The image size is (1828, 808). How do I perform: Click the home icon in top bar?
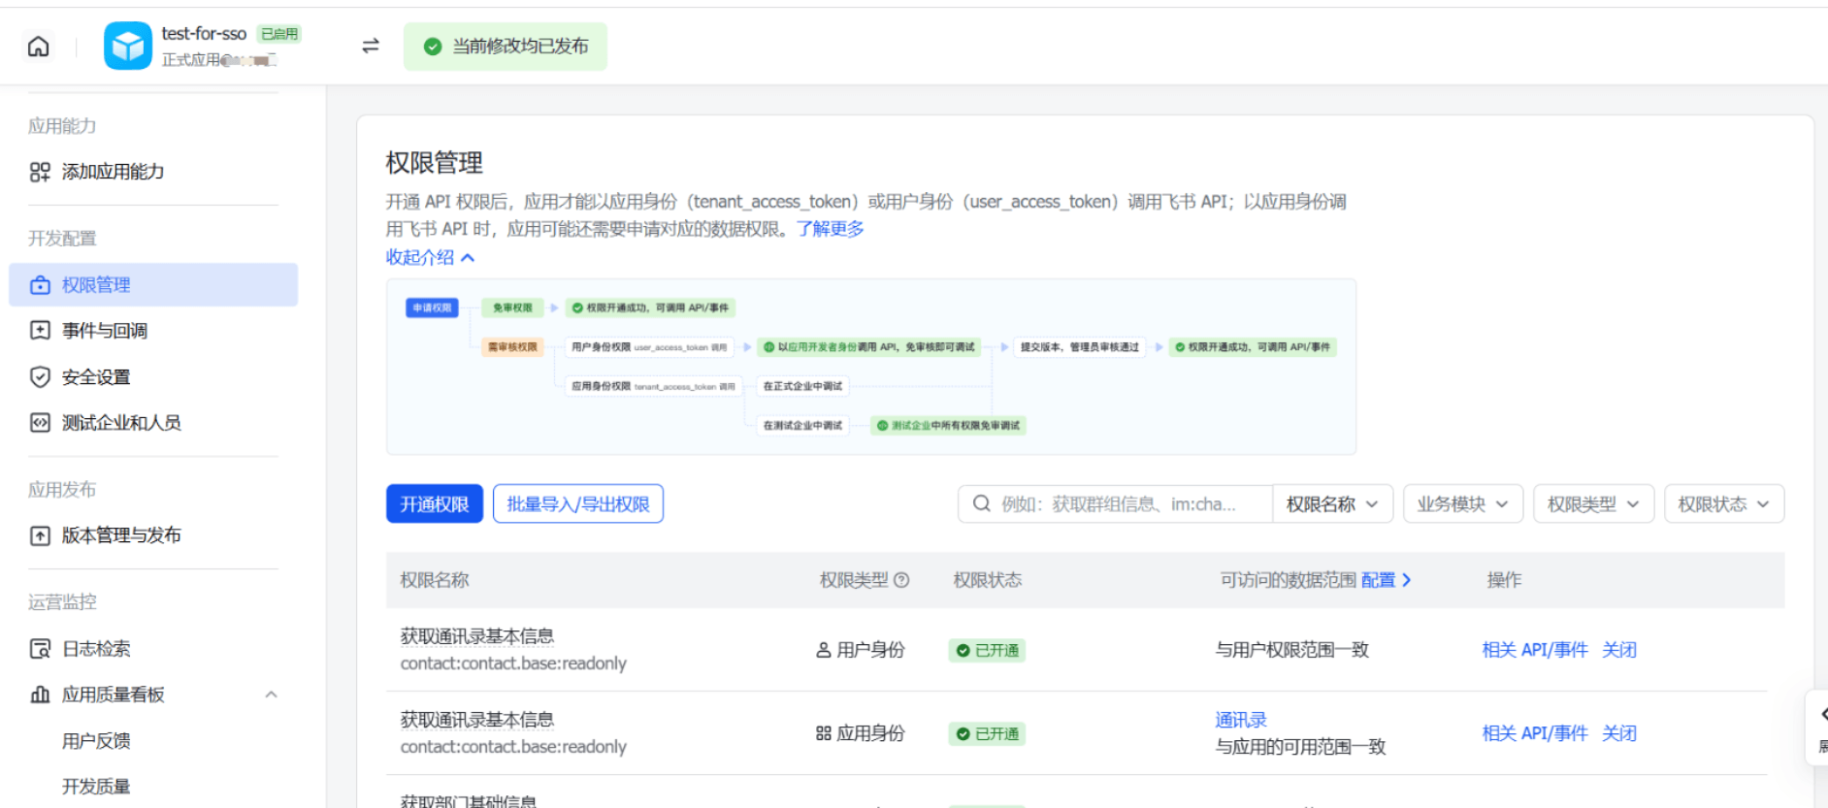coord(39,47)
